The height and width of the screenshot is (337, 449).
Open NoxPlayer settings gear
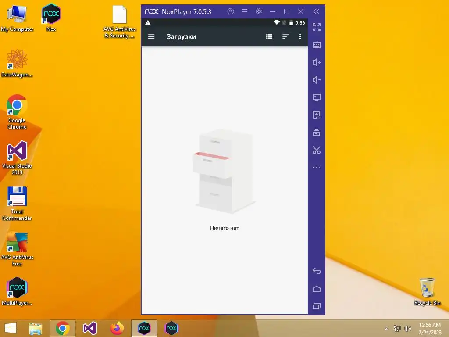[259, 11]
